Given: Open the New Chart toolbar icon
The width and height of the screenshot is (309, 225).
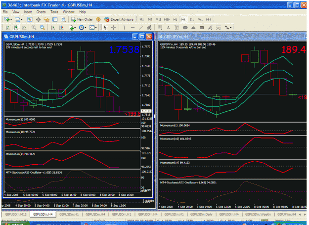Looking at the screenshot, I should (x=7, y=19).
